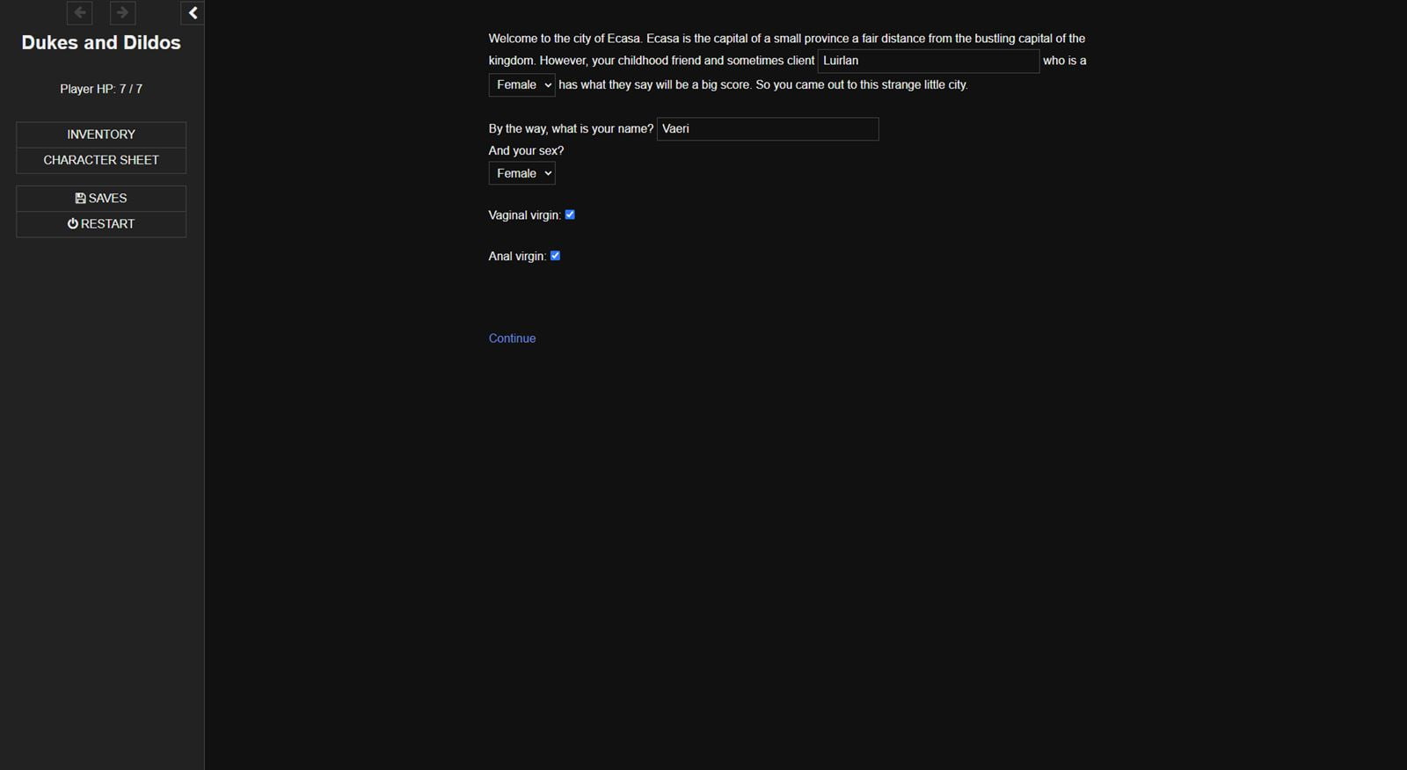Click the back history arrow icon
The image size is (1407, 770).
(80, 12)
